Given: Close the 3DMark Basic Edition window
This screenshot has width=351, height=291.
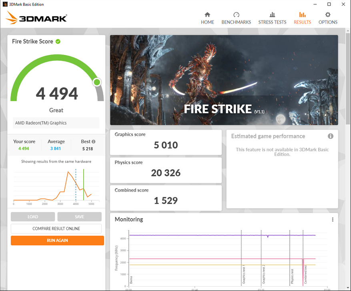Looking at the screenshot, I should point(343,4).
